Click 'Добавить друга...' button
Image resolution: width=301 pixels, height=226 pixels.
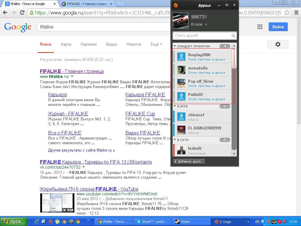tap(189, 162)
